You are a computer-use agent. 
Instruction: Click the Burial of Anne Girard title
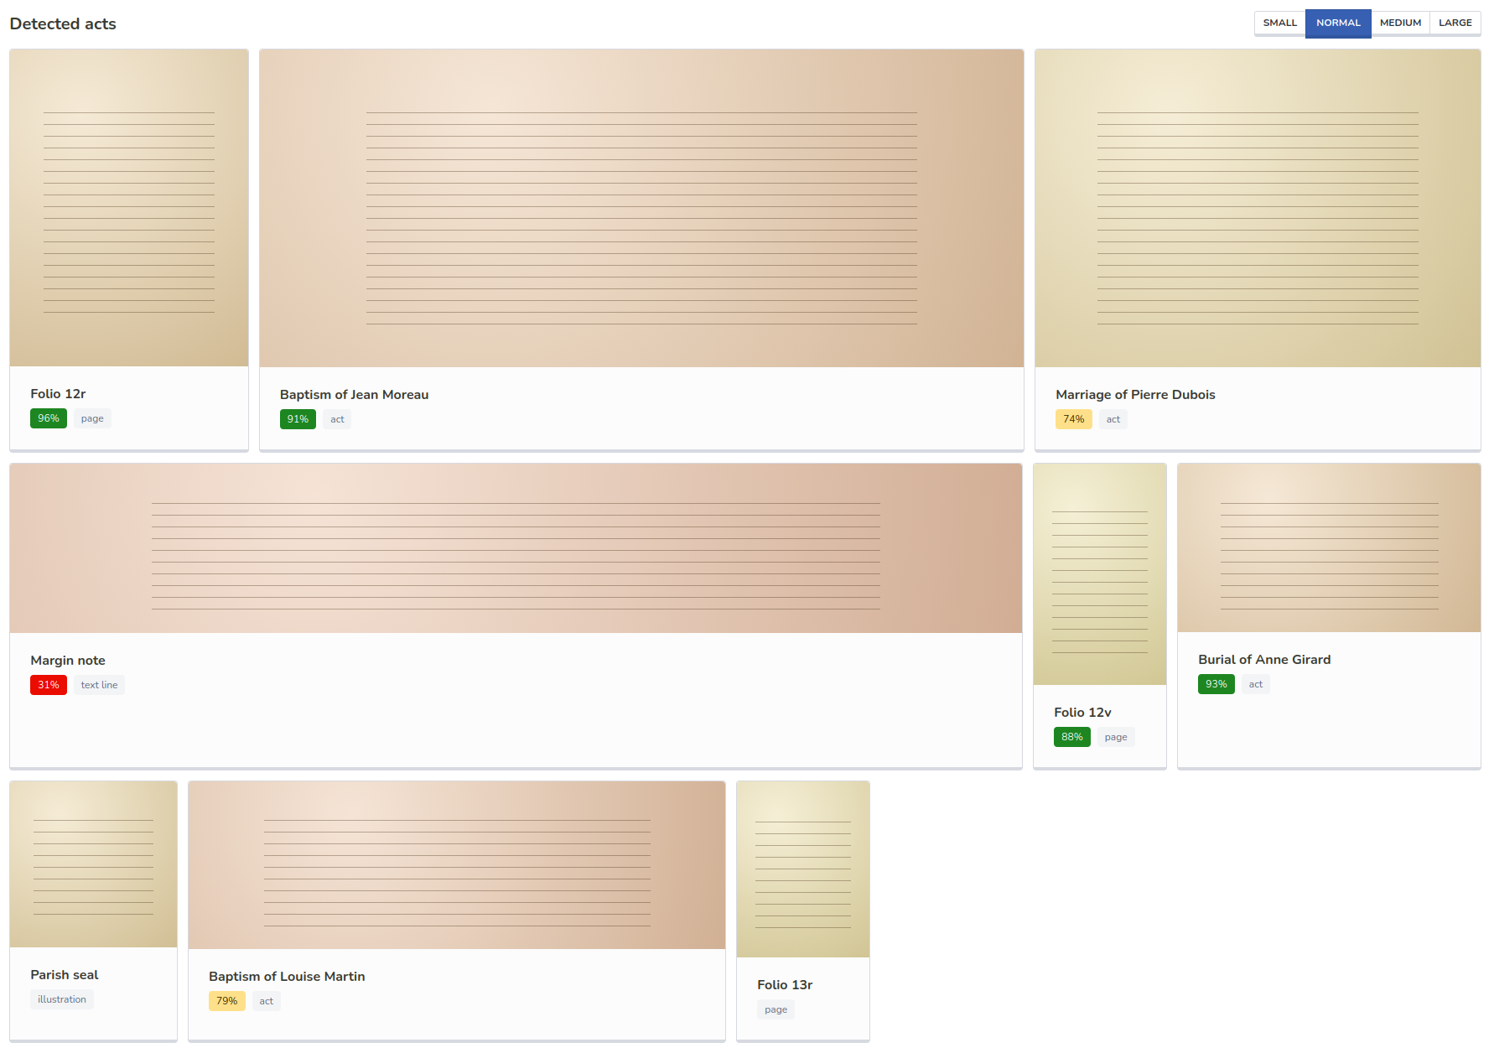click(x=1264, y=660)
